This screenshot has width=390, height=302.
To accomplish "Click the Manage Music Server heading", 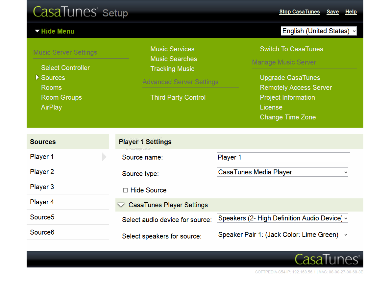I will (x=284, y=62).
